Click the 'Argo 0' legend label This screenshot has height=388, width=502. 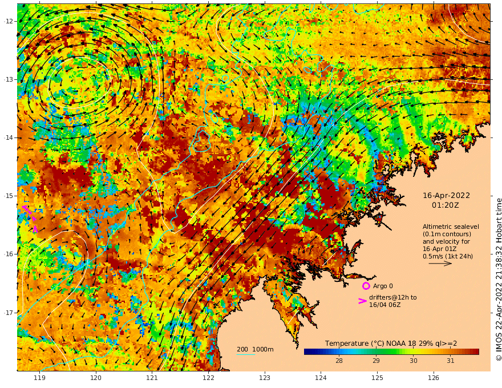click(x=383, y=286)
